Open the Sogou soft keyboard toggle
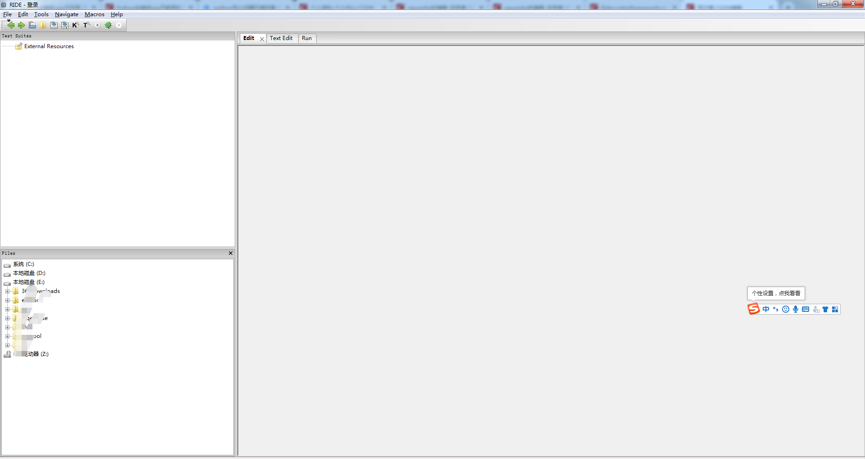Screen dimensions: 865x459 pyautogui.click(x=806, y=309)
